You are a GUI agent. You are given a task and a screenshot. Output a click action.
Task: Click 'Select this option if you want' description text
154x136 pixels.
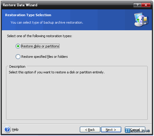tap(56, 72)
